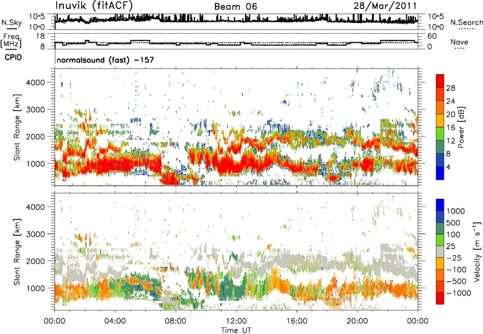Screen dimensions: 483x334
Task: Click the '10^5' left noise scale label
Action: click(37, 16)
